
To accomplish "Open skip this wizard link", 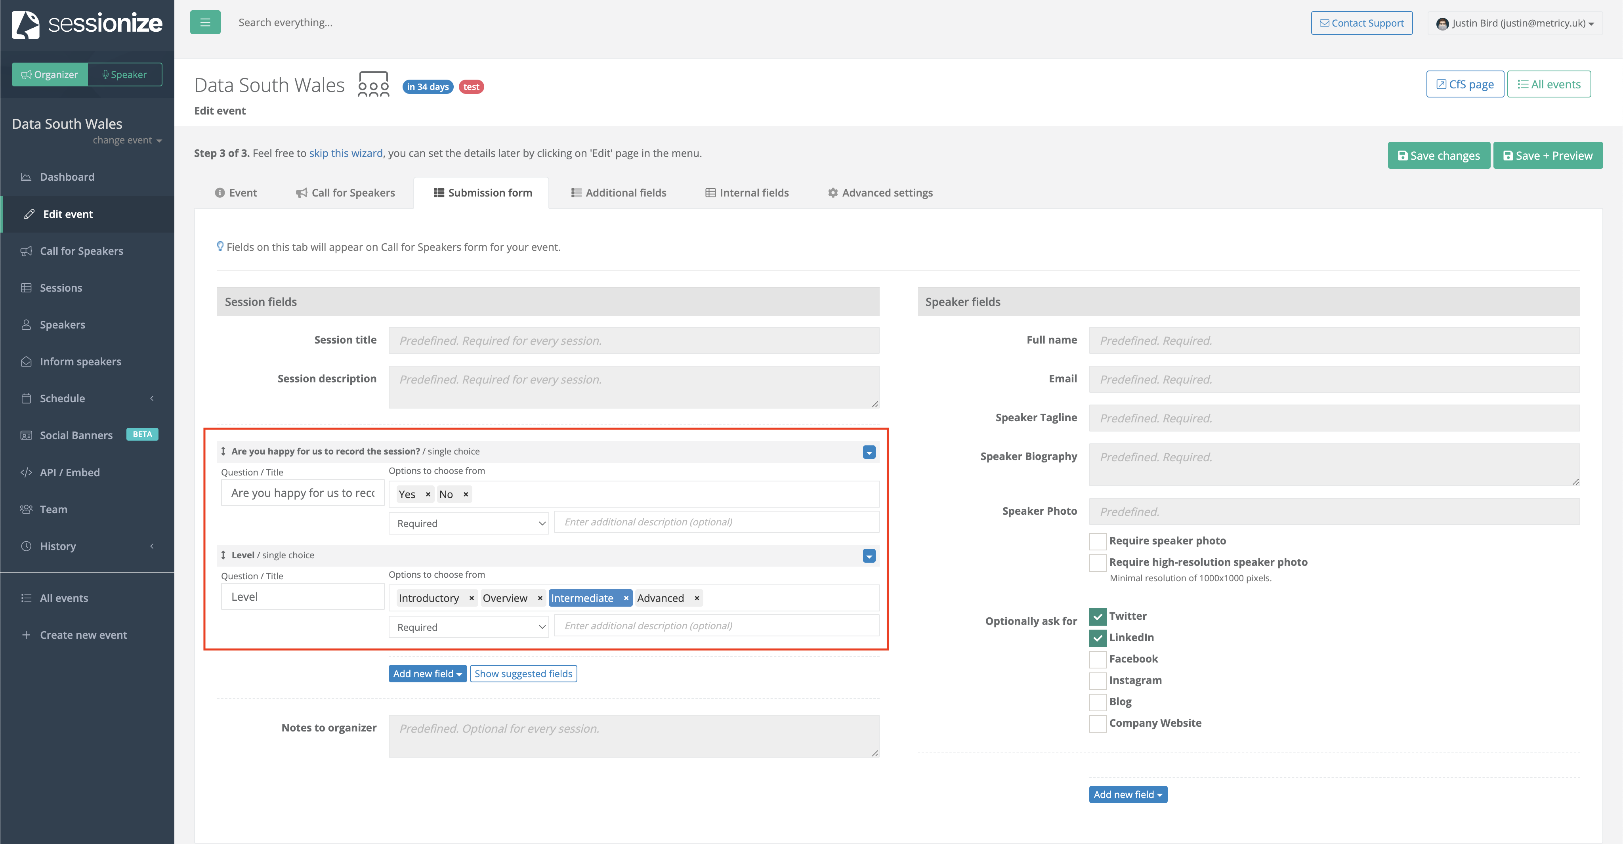I will tap(346, 153).
